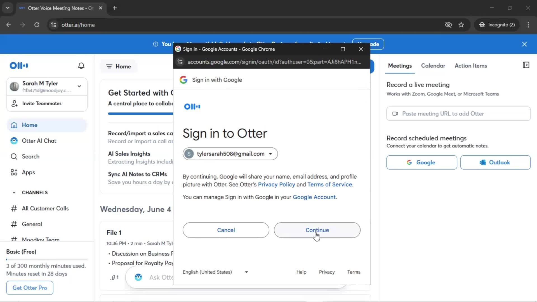Open the site info icon beside otter.ai/home
The height and width of the screenshot is (302, 537).
click(x=54, y=25)
